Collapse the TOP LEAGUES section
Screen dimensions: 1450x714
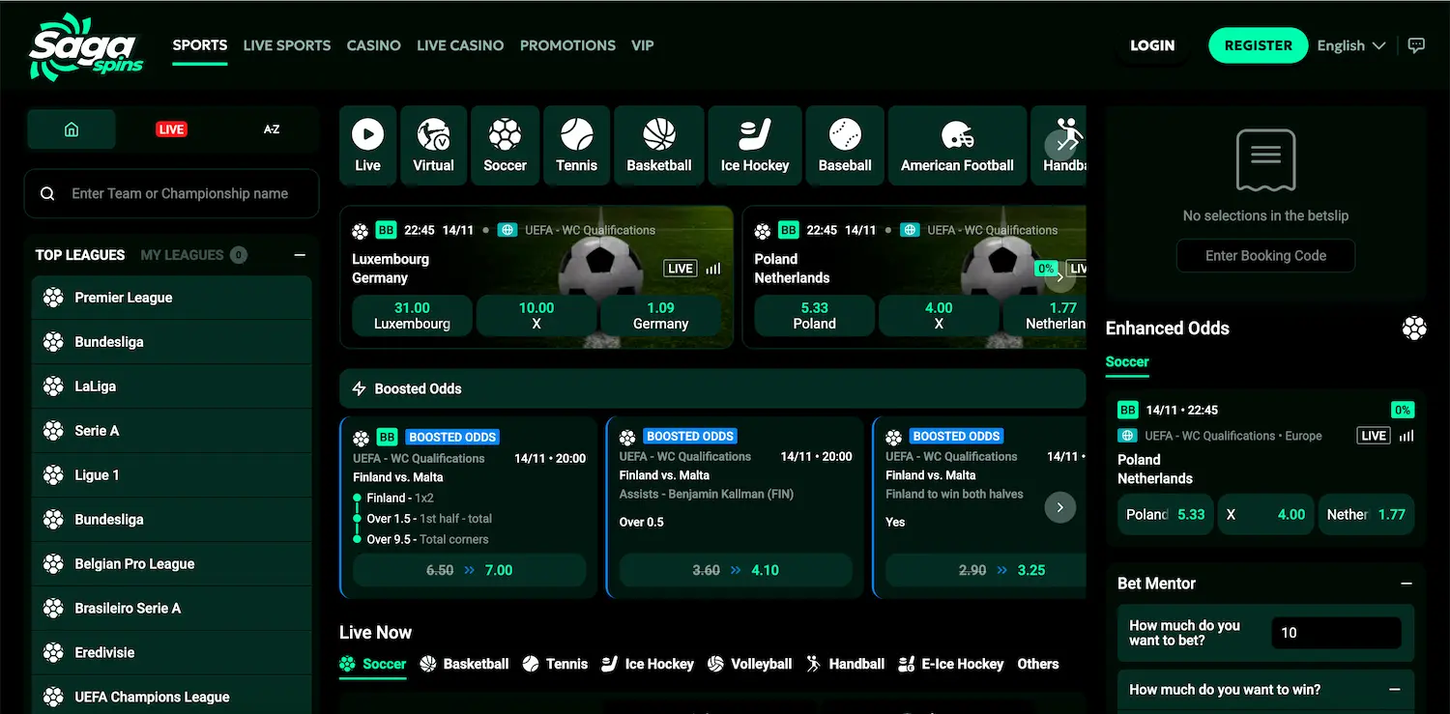pos(300,255)
